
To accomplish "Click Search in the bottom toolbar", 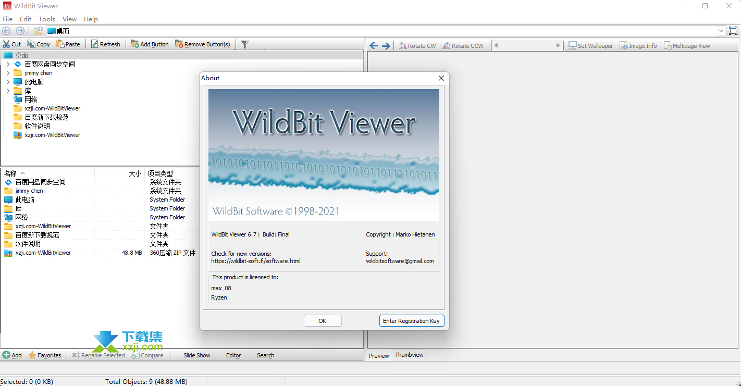I will pyautogui.click(x=265, y=355).
